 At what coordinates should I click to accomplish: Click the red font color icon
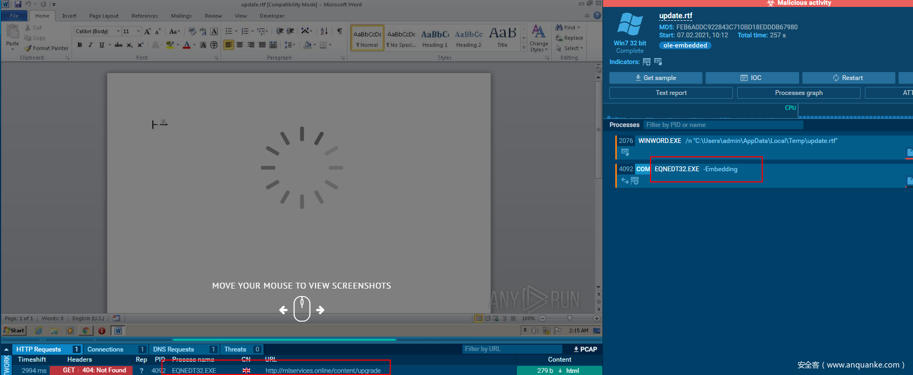point(187,45)
